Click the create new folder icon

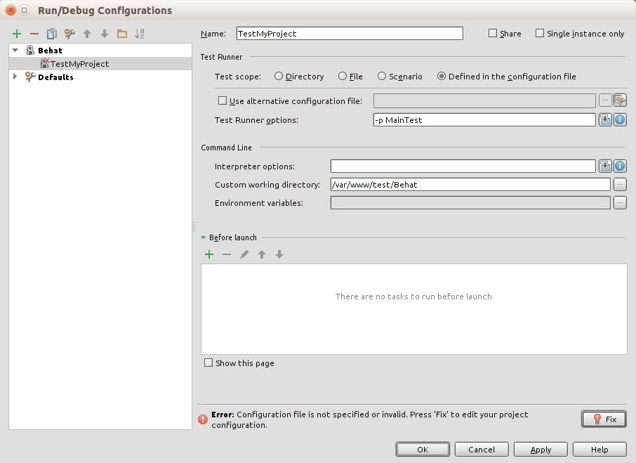122,34
